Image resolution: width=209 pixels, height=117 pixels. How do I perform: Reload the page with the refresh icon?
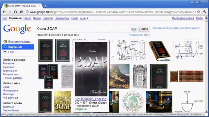[x=15, y=12]
